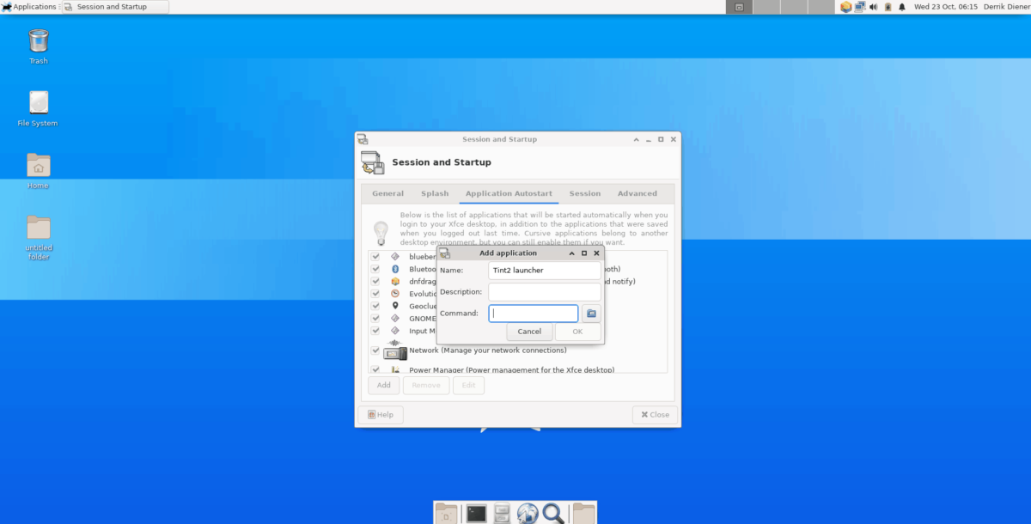Click the notification bell in the system tray
Screen dimensions: 1031x524
pos(901,6)
